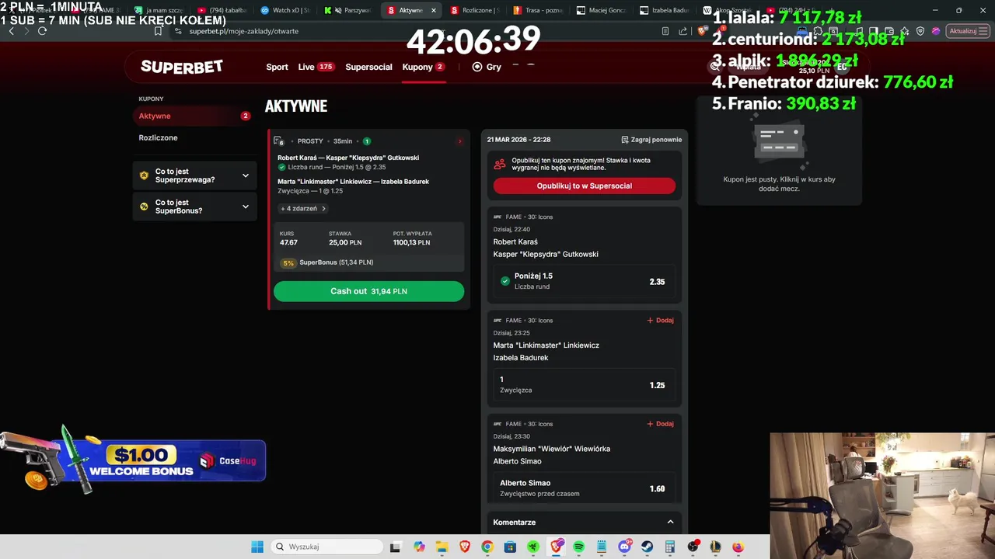995x559 pixels.
Task: Open the Live section with 175 events
Action: click(316, 67)
